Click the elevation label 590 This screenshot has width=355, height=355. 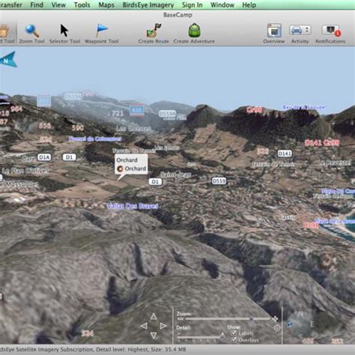[x=78, y=128]
